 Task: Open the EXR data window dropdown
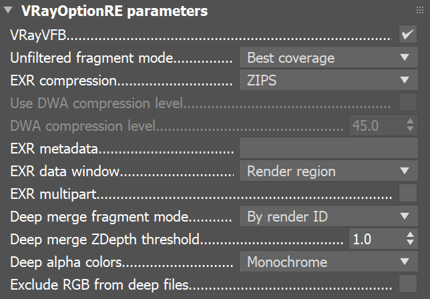coord(328,172)
